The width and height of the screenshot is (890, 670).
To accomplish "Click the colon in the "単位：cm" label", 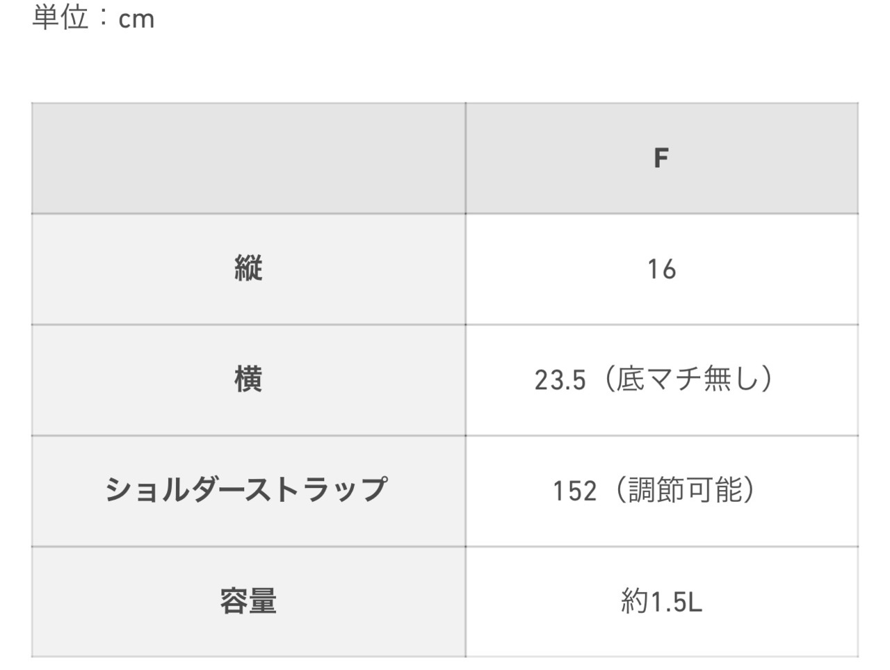I will pos(104,19).
